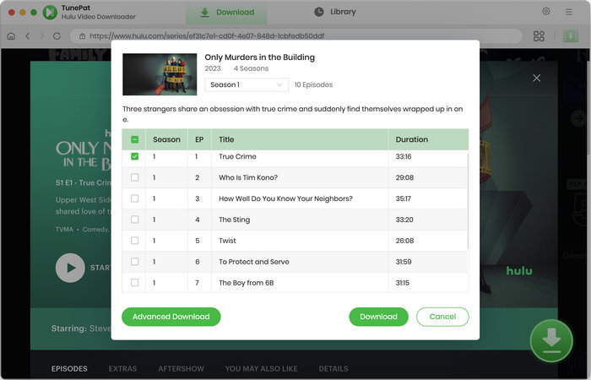
Task: Select To Protect and Serve title
Action: (x=253, y=262)
